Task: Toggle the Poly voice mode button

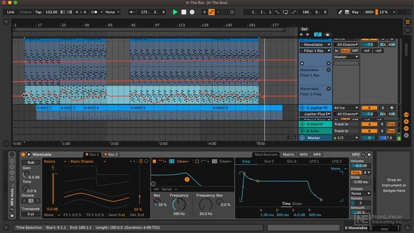Action: tap(356, 173)
